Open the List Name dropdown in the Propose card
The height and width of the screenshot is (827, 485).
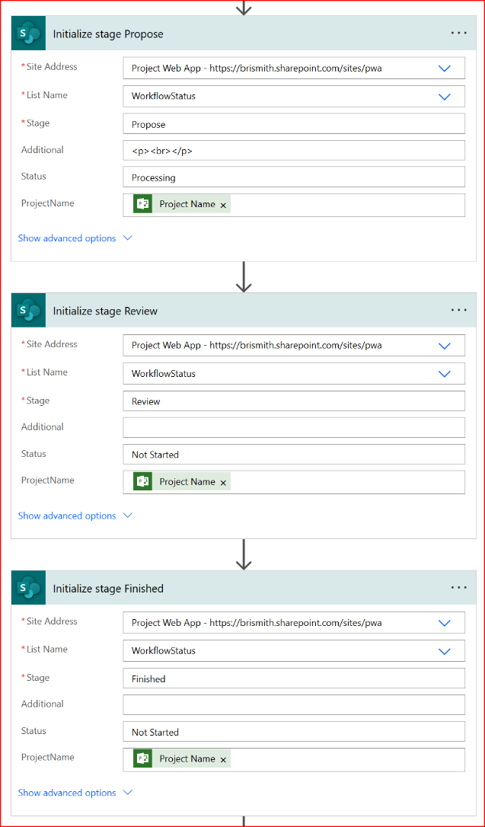[x=445, y=97]
